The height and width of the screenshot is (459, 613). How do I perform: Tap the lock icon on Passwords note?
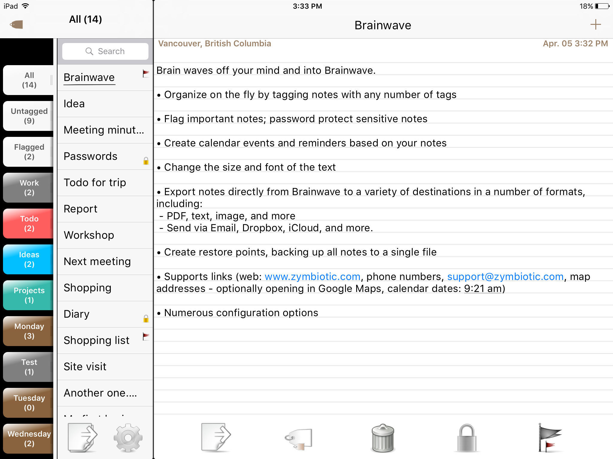(146, 161)
